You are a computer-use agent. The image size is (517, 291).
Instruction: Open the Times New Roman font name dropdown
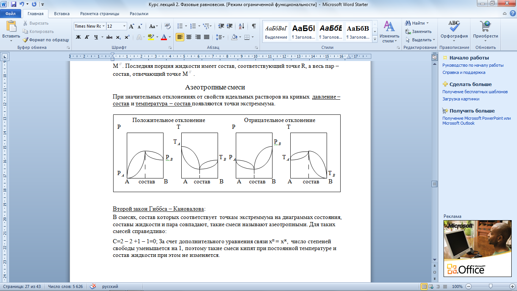click(x=103, y=26)
